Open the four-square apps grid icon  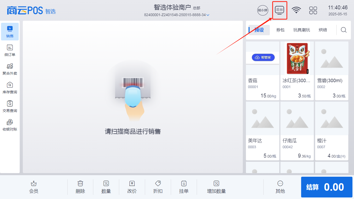(313, 10)
